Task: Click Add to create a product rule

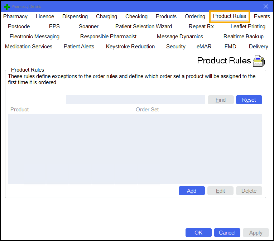Action: point(192,191)
